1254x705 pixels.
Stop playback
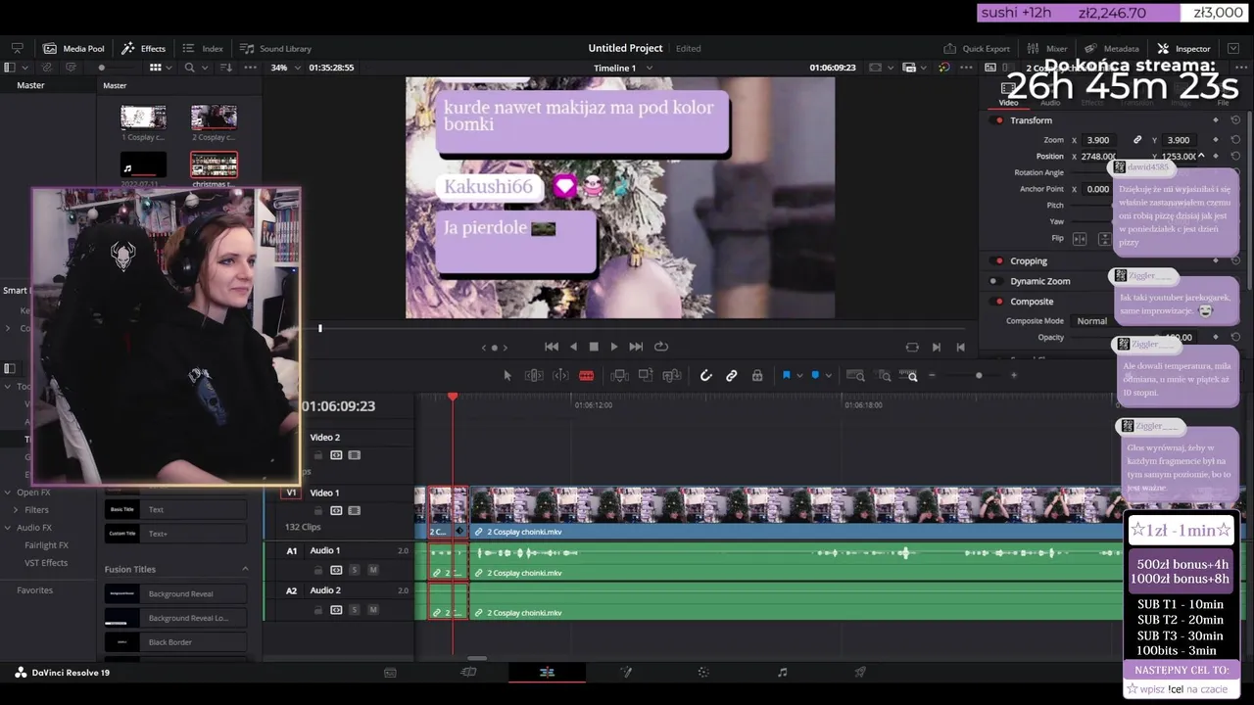[x=594, y=347]
